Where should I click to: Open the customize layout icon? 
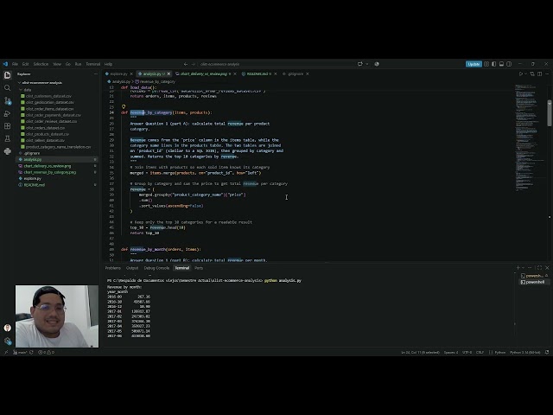[x=486, y=64]
